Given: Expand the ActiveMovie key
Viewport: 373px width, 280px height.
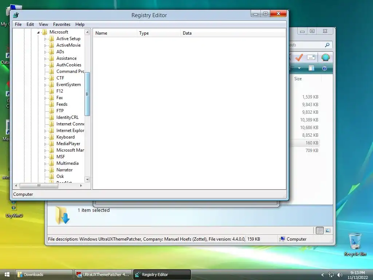Looking at the screenshot, I should click(45, 46).
